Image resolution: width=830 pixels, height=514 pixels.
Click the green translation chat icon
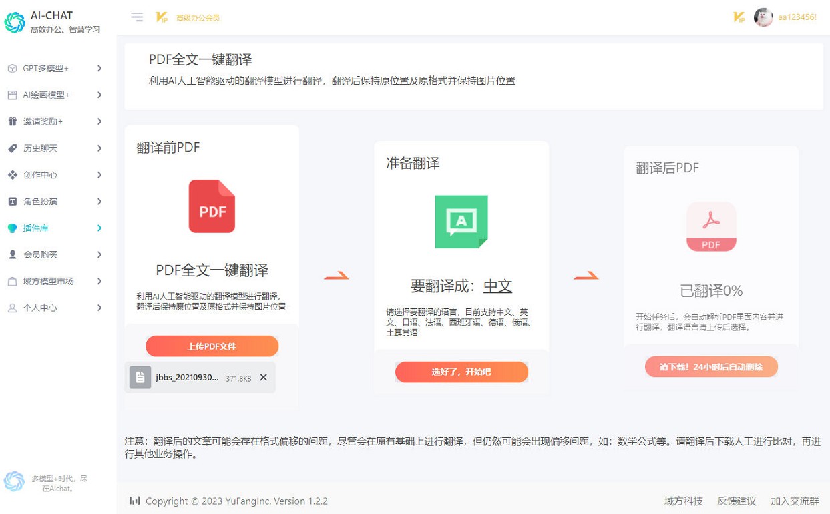click(461, 222)
